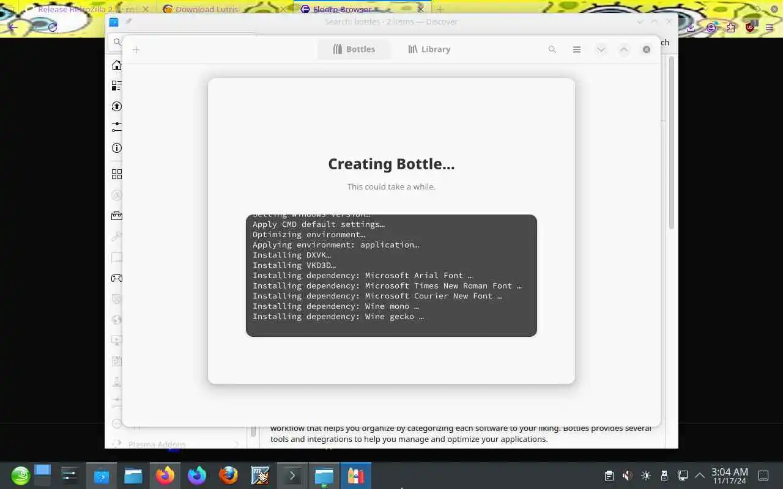Open the Discover home icon in sidebar
Image resolution: width=783 pixels, height=489 pixels.
116,65
